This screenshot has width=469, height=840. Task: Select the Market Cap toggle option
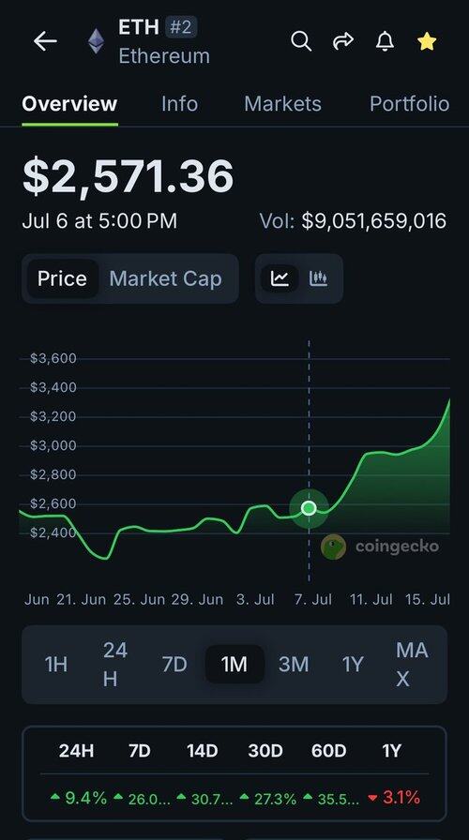[x=165, y=278]
